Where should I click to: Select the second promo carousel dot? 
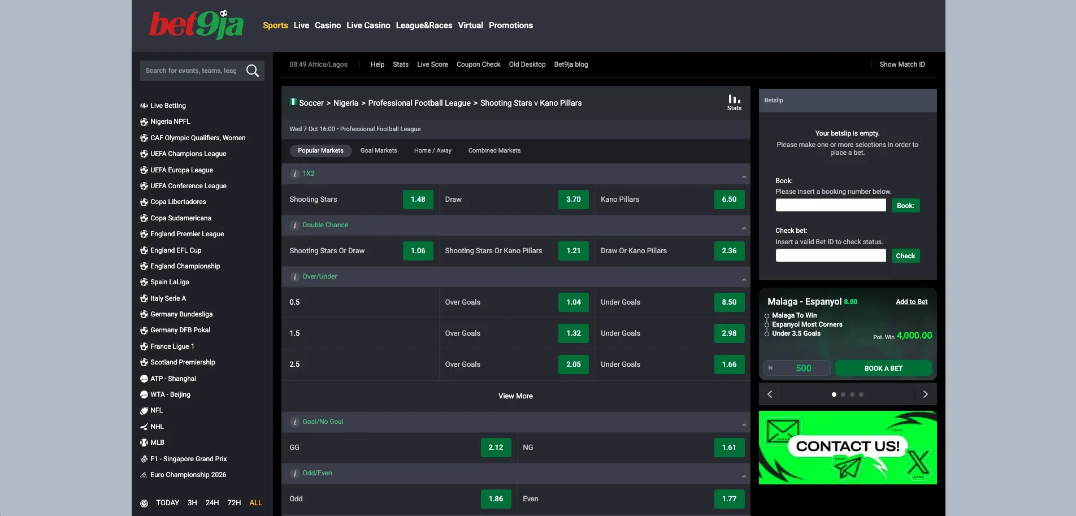point(843,394)
